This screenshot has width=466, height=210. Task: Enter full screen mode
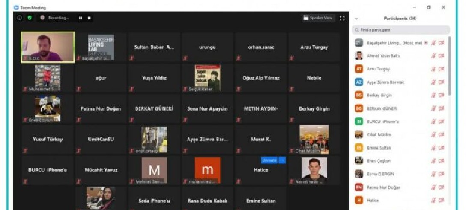[x=342, y=18]
